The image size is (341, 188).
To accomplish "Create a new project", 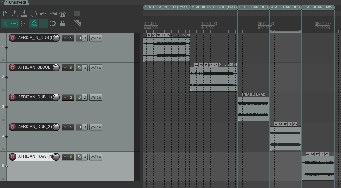I will point(5,14).
